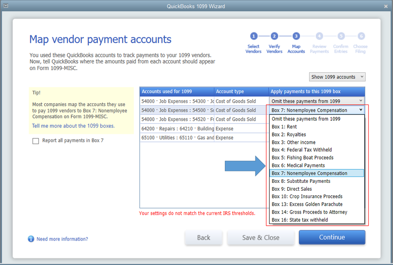Click the wizard system menu icon in title bar
The height and width of the screenshot is (265, 393).
click(6, 6)
